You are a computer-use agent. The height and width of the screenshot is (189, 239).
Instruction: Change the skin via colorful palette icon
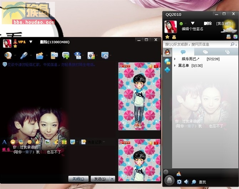pos(235,37)
